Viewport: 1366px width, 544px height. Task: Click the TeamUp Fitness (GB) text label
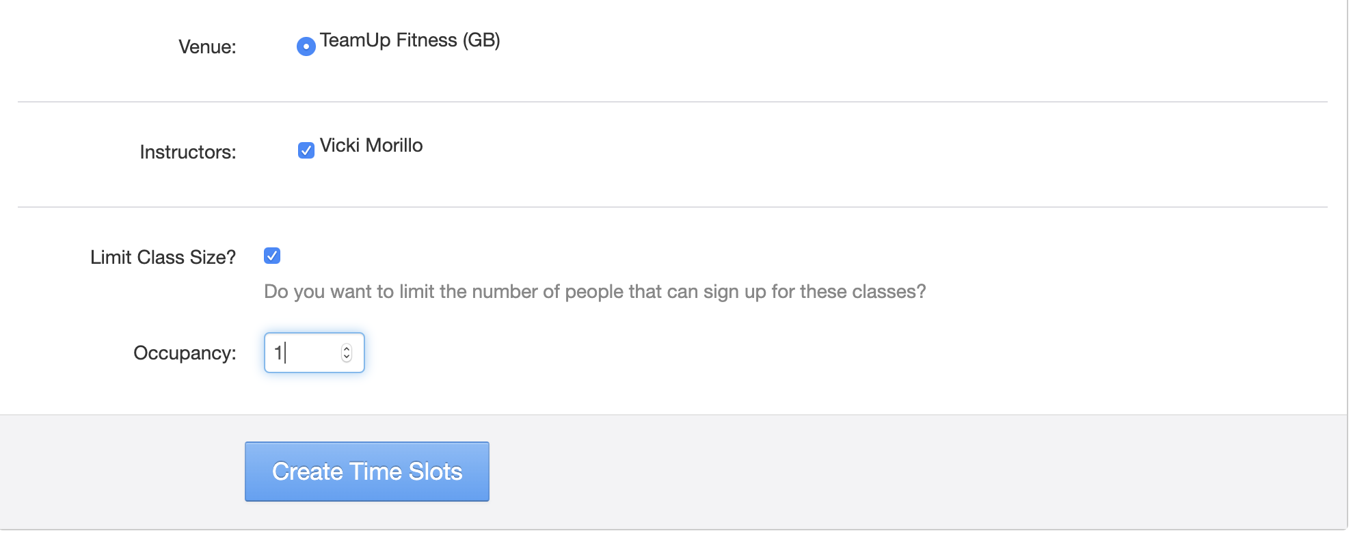(410, 40)
